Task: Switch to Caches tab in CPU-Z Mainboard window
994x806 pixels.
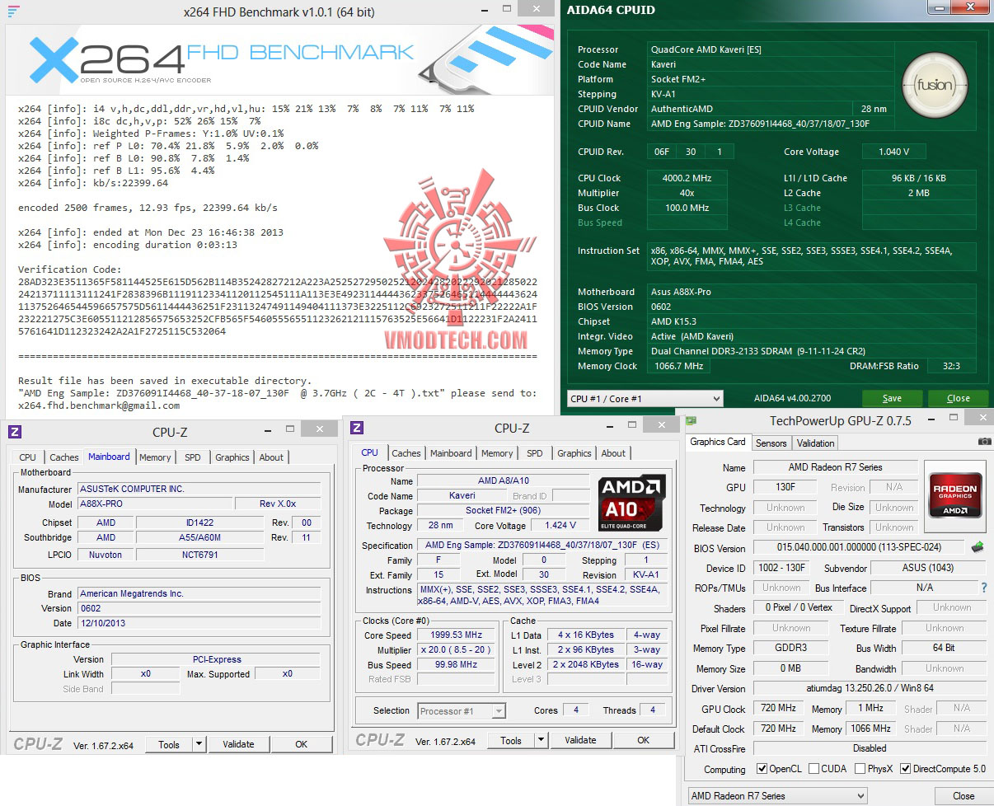Action: tap(63, 457)
